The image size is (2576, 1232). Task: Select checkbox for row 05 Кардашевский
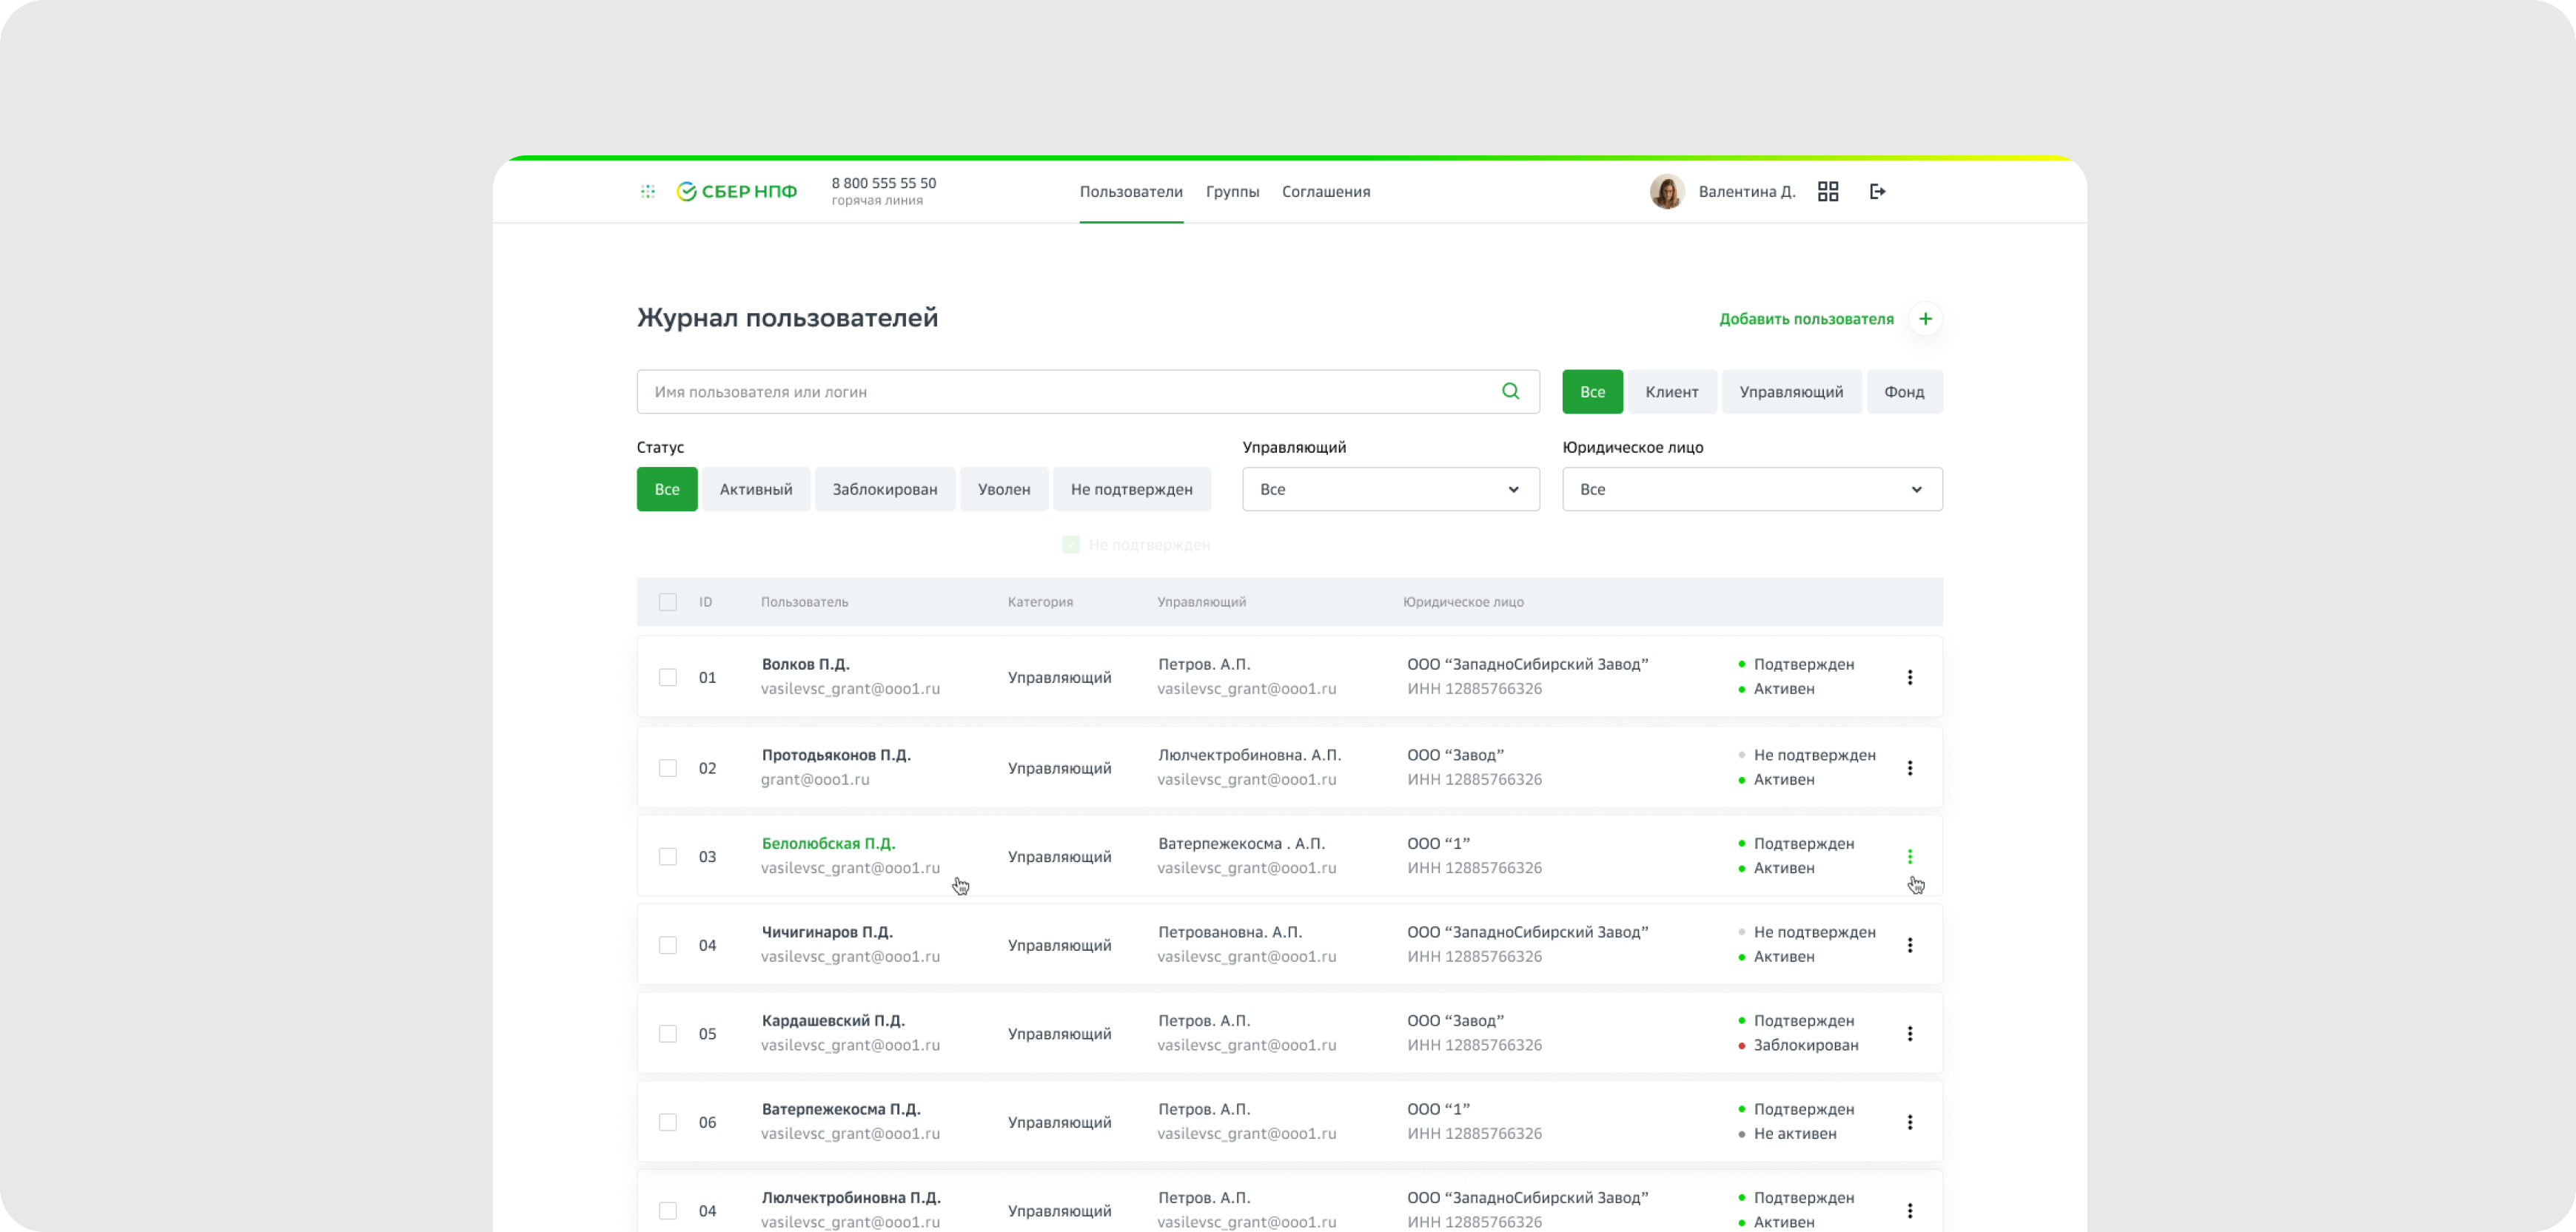click(667, 1033)
